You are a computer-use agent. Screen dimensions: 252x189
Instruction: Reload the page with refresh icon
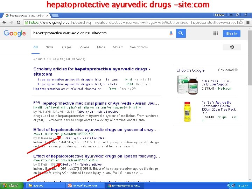19,22
